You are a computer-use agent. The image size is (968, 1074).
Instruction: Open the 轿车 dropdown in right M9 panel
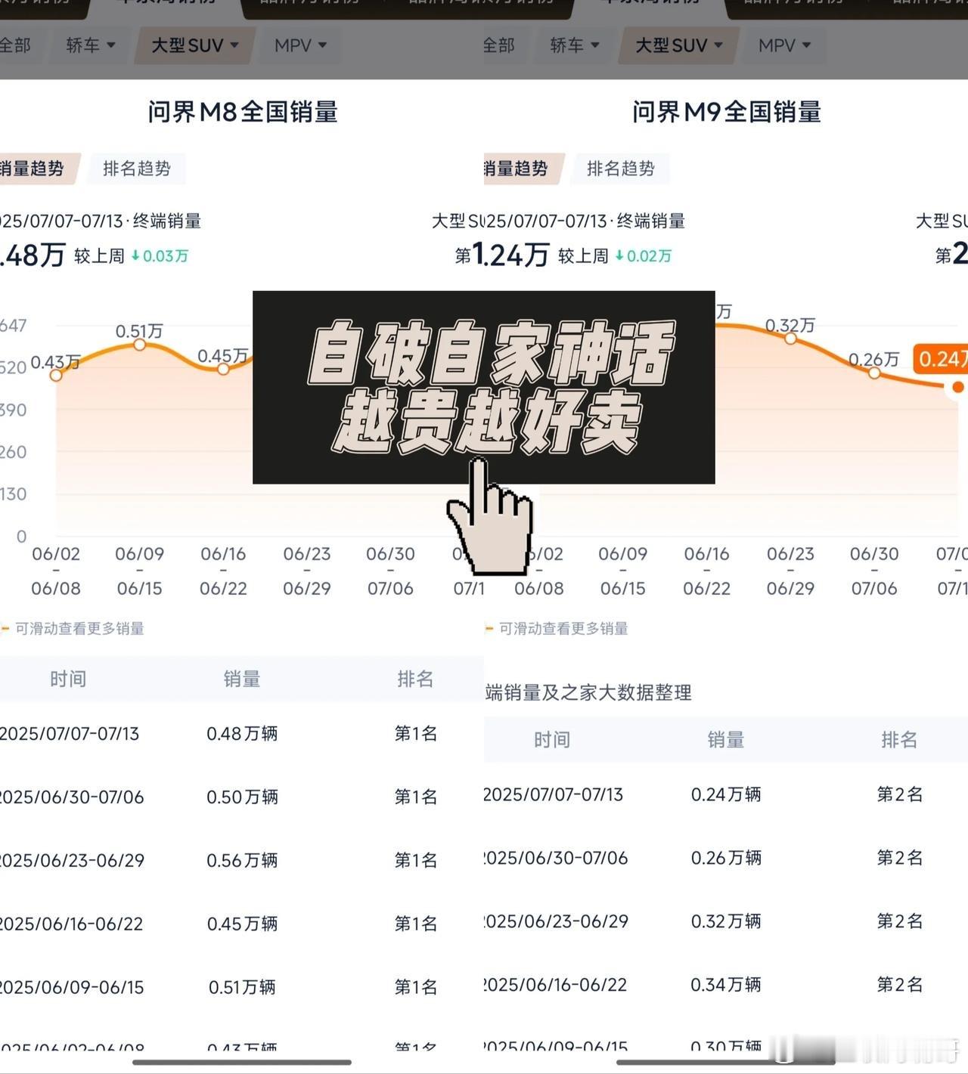click(574, 45)
